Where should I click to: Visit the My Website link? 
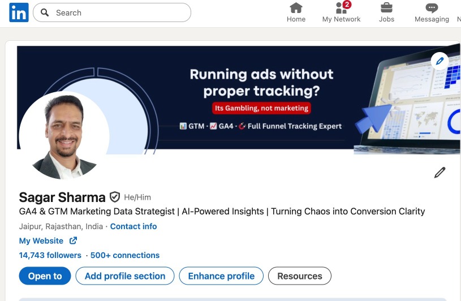[x=41, y=241]
